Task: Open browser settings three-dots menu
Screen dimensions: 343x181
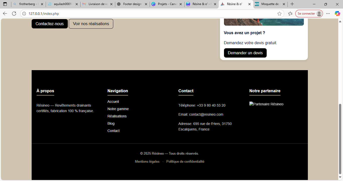Action: click(328, 14)
